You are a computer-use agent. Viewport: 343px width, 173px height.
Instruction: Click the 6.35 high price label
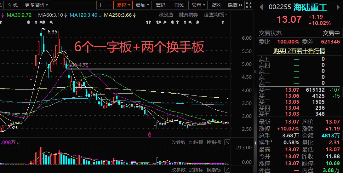tap(52, 32)
